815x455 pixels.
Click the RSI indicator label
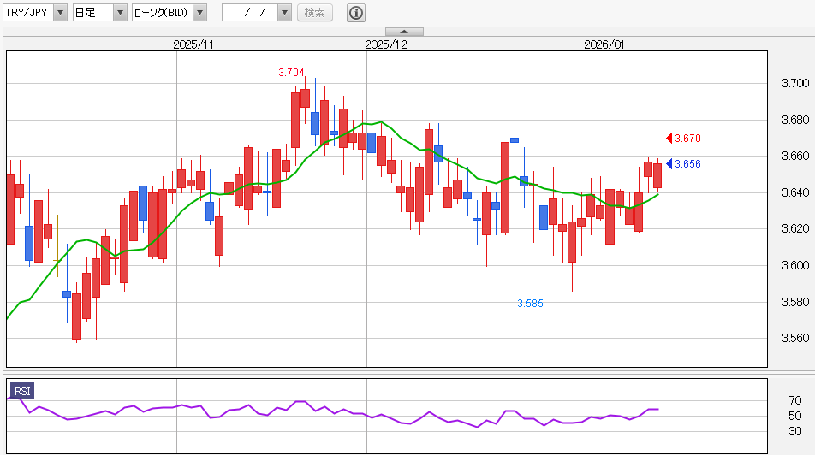[22, 391]
